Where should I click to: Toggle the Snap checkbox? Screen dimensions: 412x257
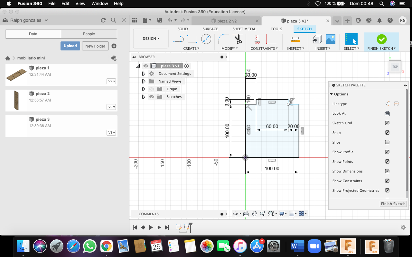point(387,133)
